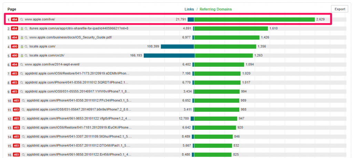Click the links count 12,780

(x=184, y=119)
